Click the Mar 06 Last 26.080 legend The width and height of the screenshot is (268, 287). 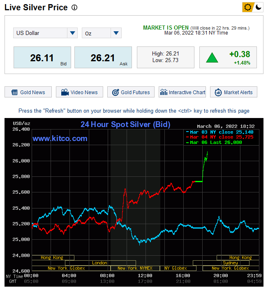214,142
